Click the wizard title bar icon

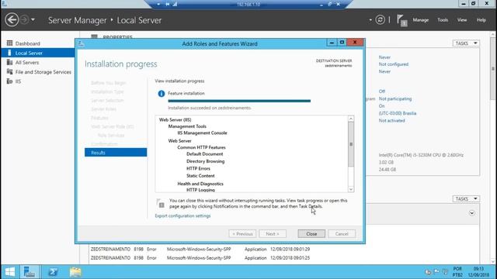pyautogui.click(x=81, y=43)
